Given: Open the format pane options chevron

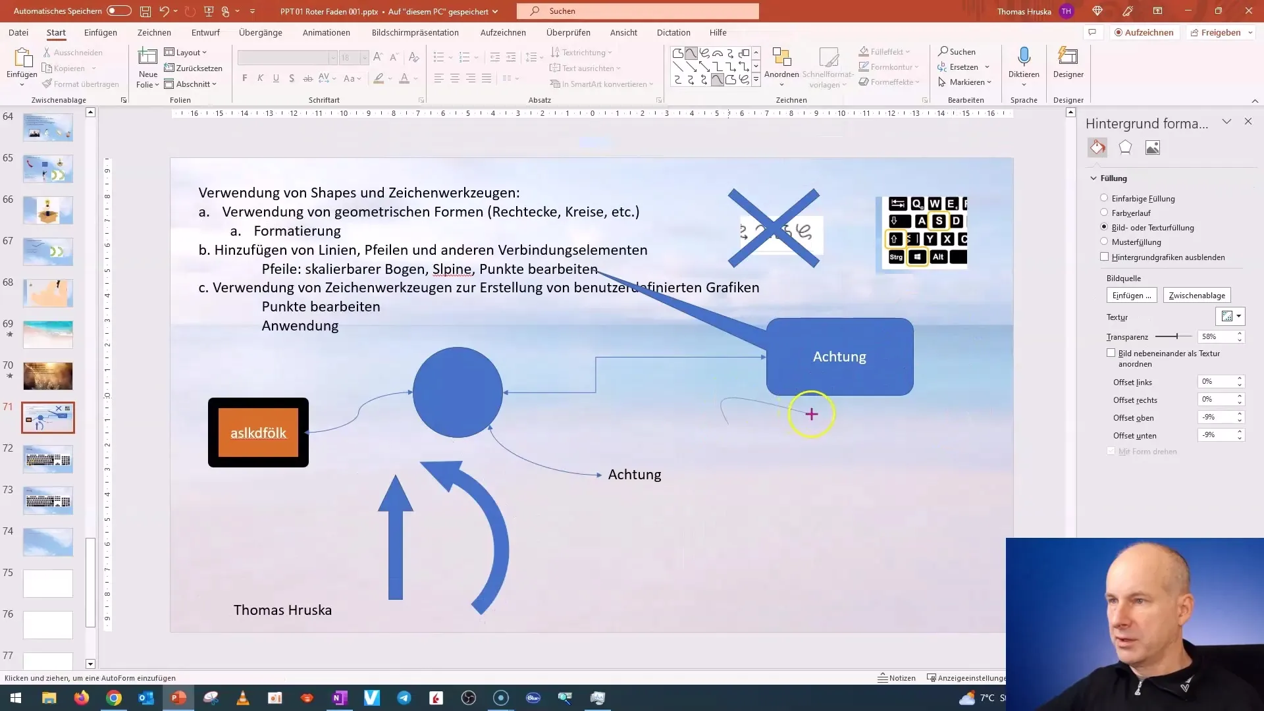Looking at the screenshot, I should coord(1226,122).
